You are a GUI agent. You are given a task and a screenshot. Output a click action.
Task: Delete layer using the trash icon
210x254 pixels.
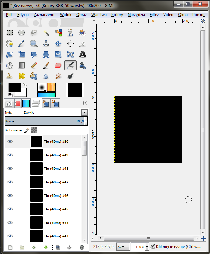pyautogui.click(x=81, y=247)
